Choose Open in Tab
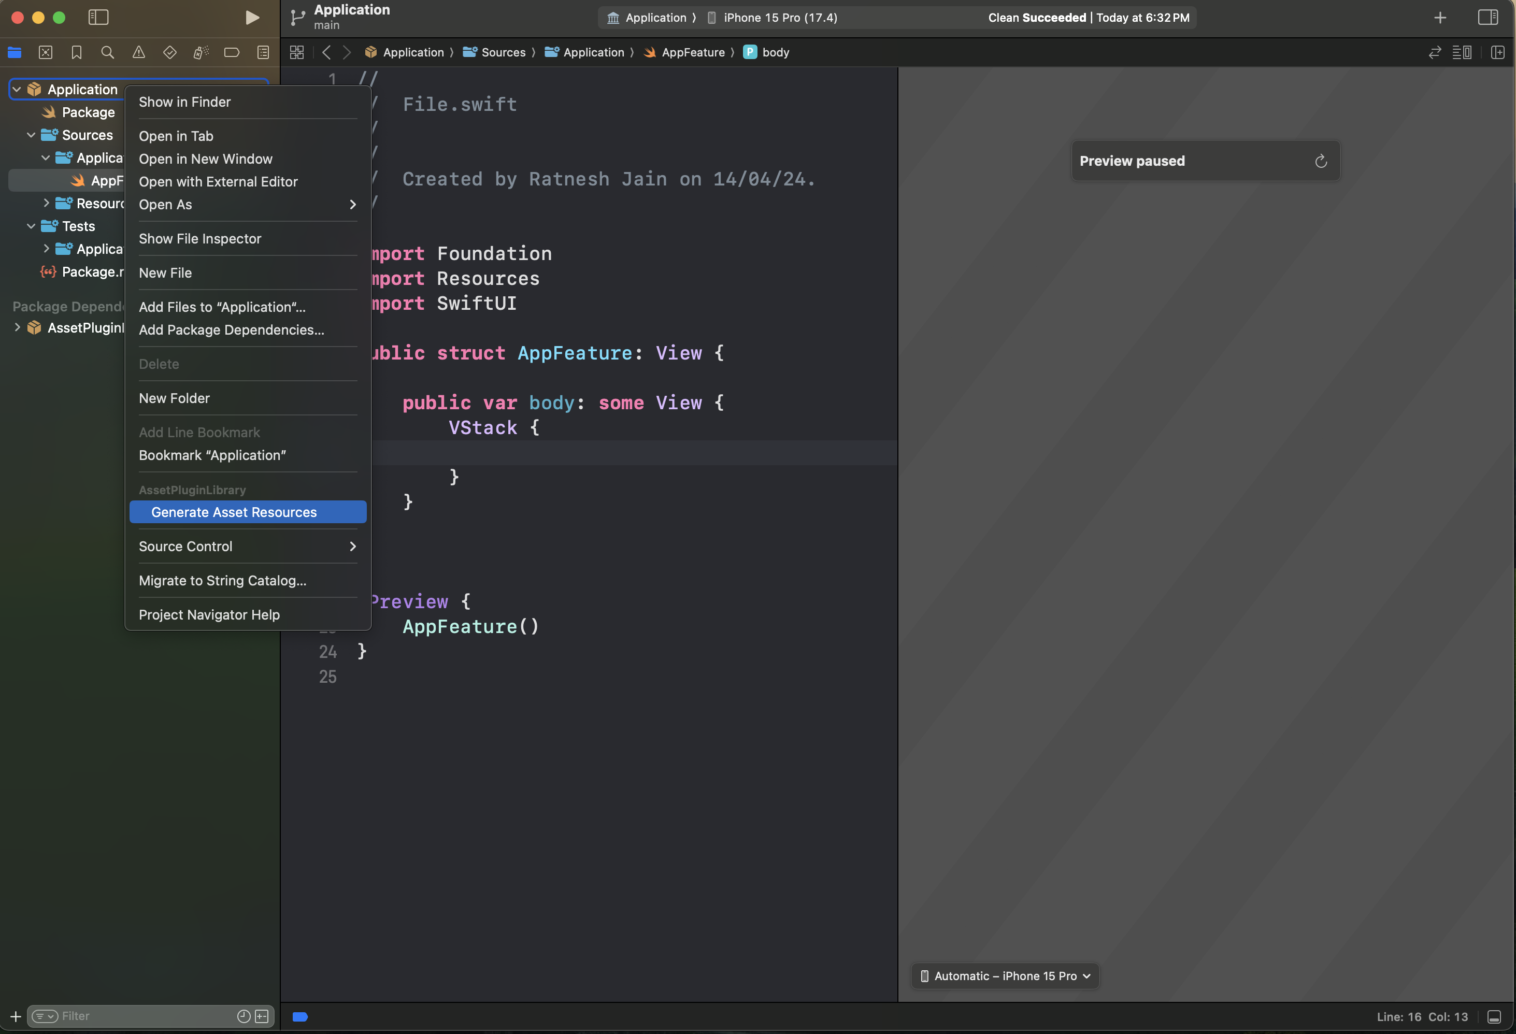This screenshot has width=1516, height=1034. 248,136
